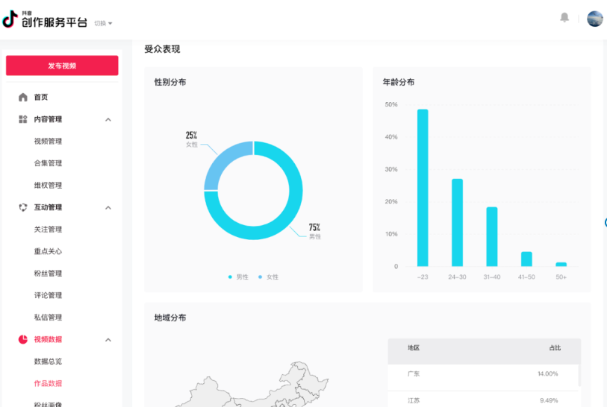The image size is (607, 407).
Task: Click the 41-50 age group bar
Action: click(x=526, y=259)
